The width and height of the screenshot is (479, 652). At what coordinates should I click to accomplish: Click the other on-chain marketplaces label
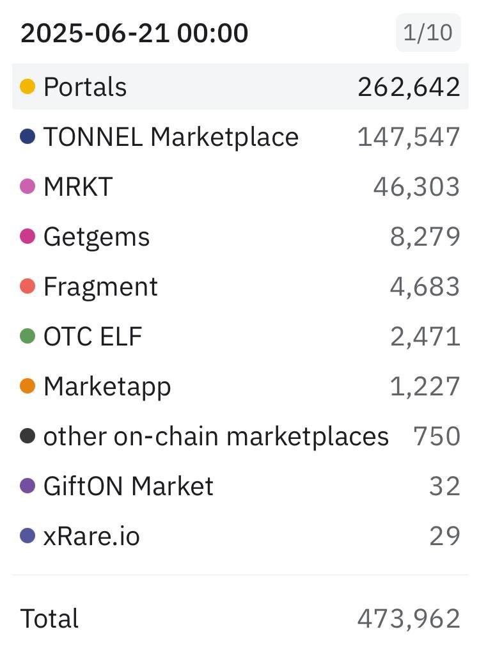pos(216,436)
